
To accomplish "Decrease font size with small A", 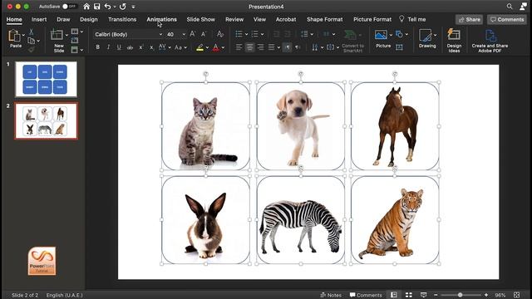I will [204, 34].
